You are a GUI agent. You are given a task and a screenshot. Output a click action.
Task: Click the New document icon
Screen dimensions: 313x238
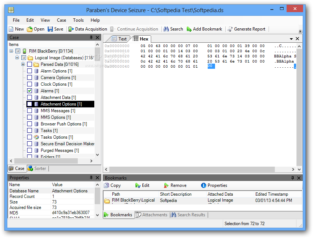tap(11, 29)
